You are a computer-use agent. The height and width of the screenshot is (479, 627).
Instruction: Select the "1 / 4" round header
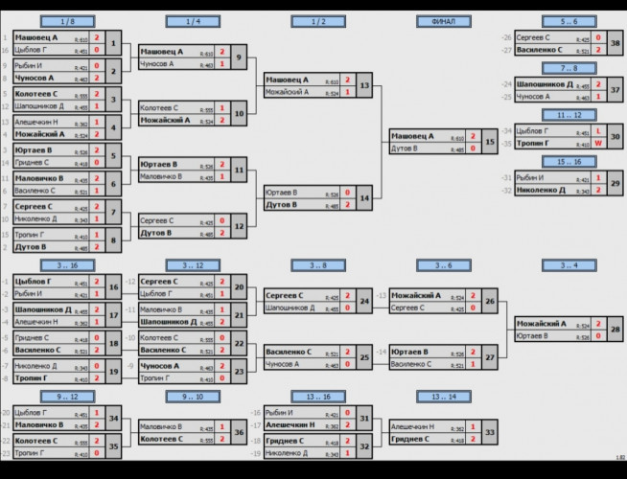pos(194,21)
